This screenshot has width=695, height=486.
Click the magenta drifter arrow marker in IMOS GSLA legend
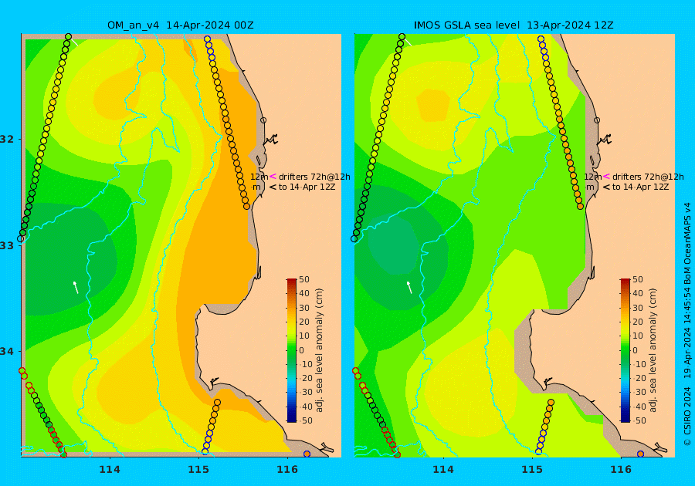606,176
